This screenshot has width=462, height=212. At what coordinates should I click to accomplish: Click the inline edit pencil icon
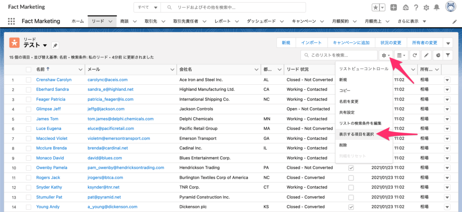pyautogui.click(x=426, y=55)
